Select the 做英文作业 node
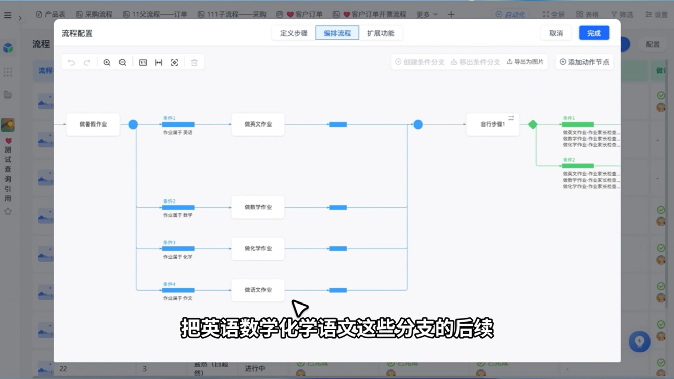 [x=258, y=124]
